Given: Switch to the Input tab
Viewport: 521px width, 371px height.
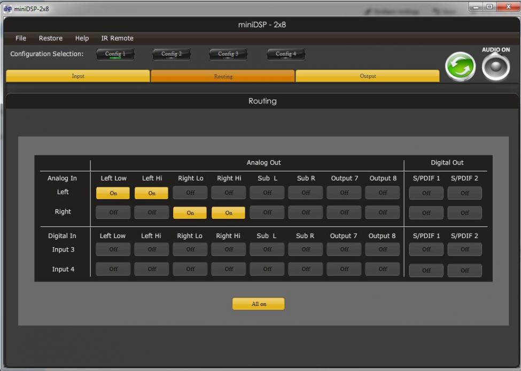Looking at the screenshot, I should click(x=78, y=76).
